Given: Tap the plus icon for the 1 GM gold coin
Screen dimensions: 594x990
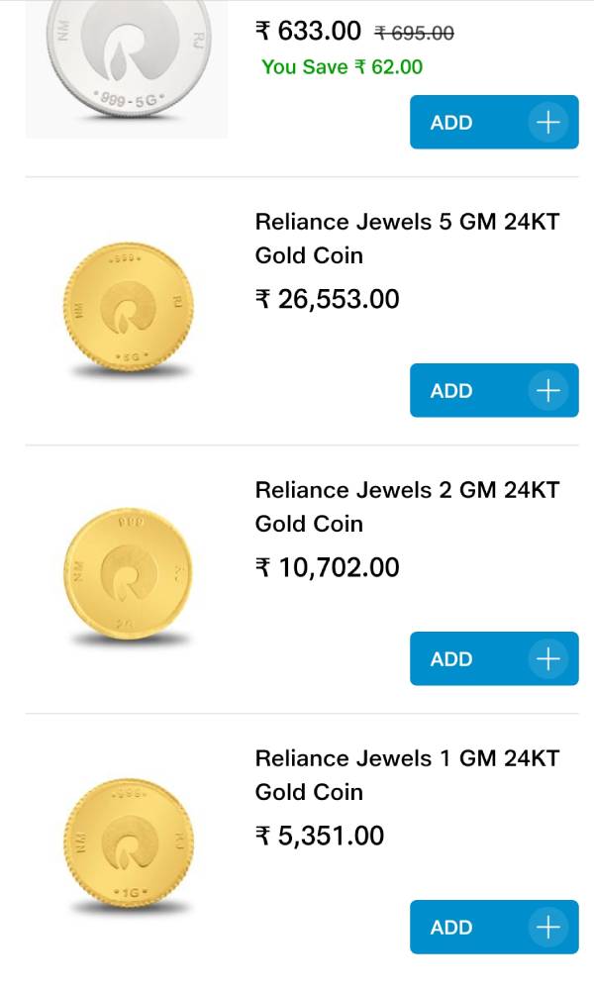Looking at the screenshot, I should [x=546, y=928].
